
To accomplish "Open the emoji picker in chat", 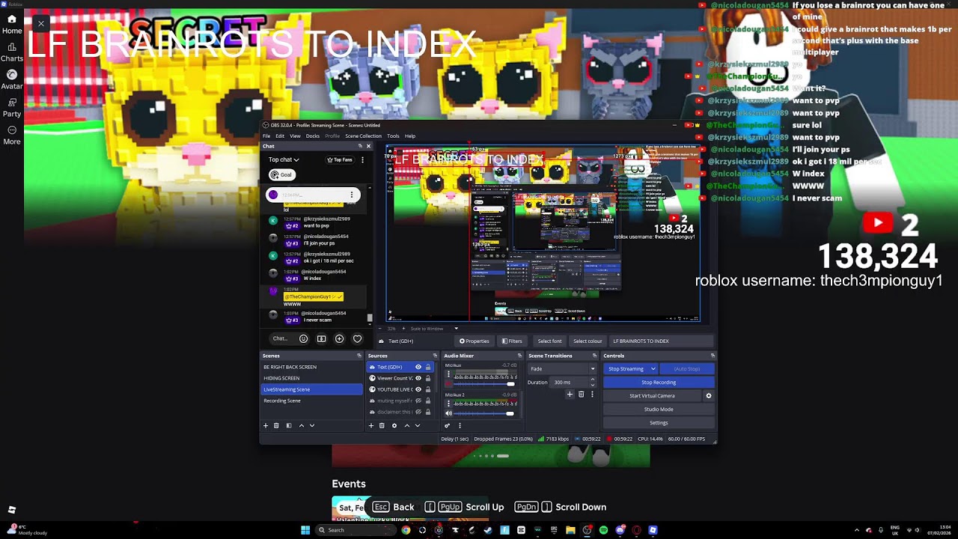I will (303, 338).
